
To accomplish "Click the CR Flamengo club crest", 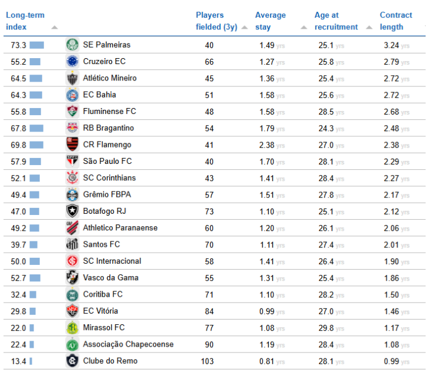I will pos(72,145).
